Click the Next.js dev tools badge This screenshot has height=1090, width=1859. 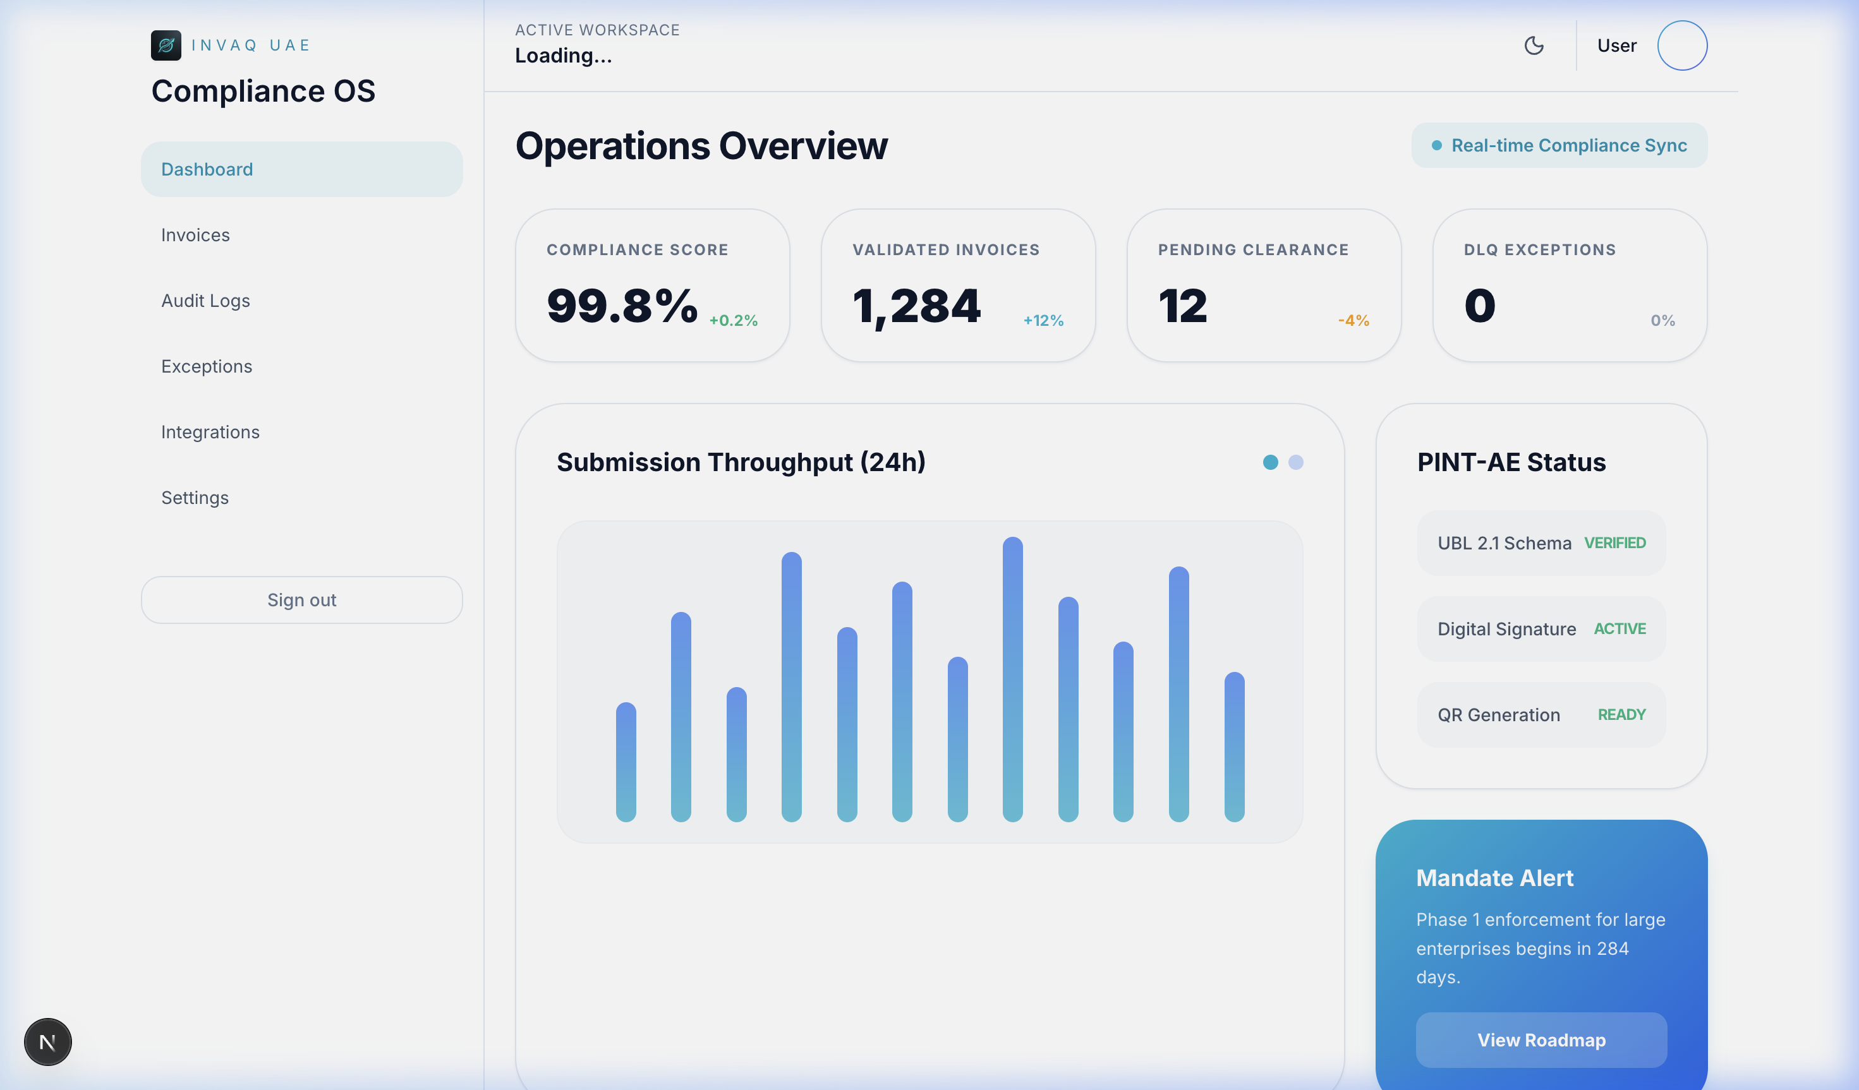pos(48,1041)
